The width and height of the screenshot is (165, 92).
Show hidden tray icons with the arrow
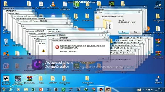pyautogui.click(x=143, y=90)
